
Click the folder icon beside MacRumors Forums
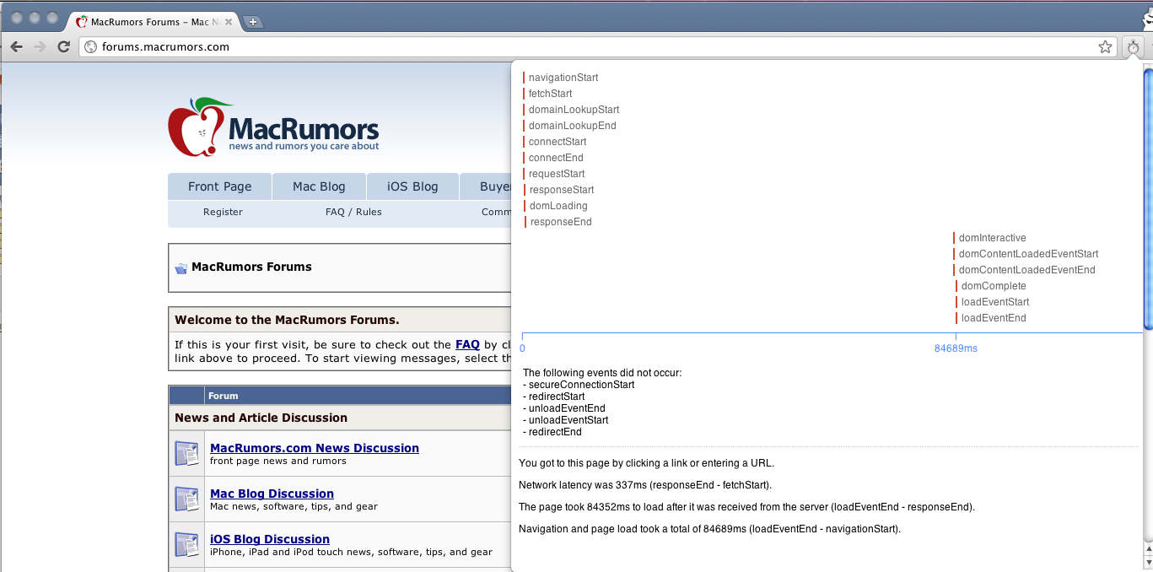181,268
